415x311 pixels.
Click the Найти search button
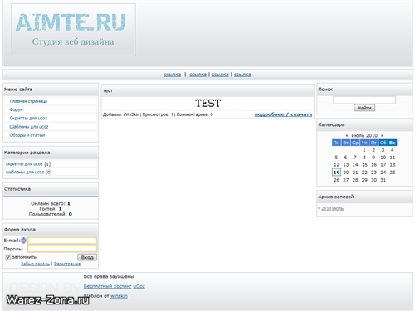tap(364, 108)
